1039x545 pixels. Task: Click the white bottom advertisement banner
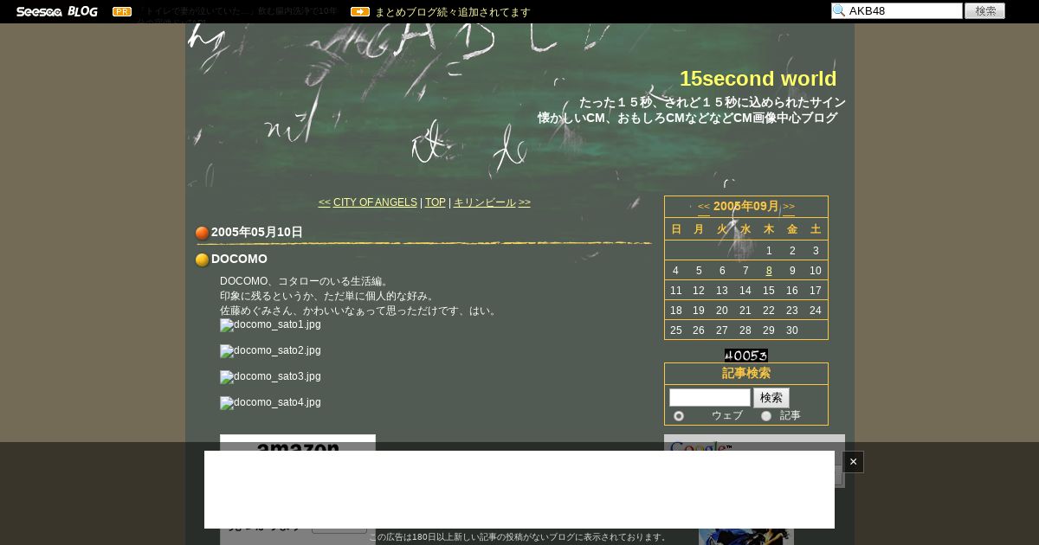[x=519, y=490]
